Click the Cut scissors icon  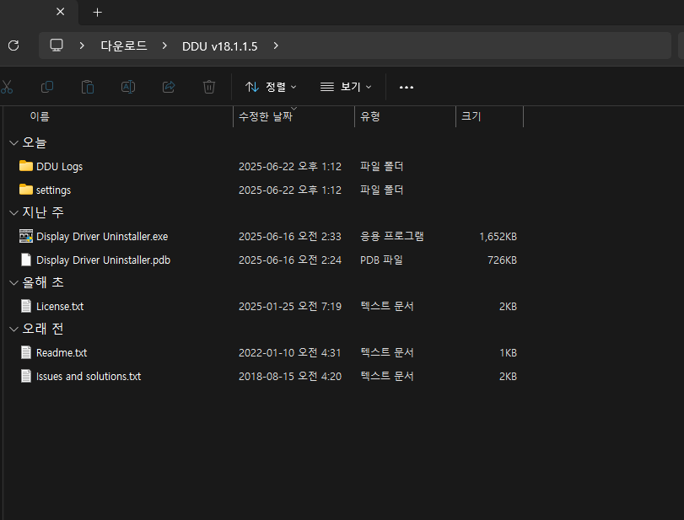(7, 87)
